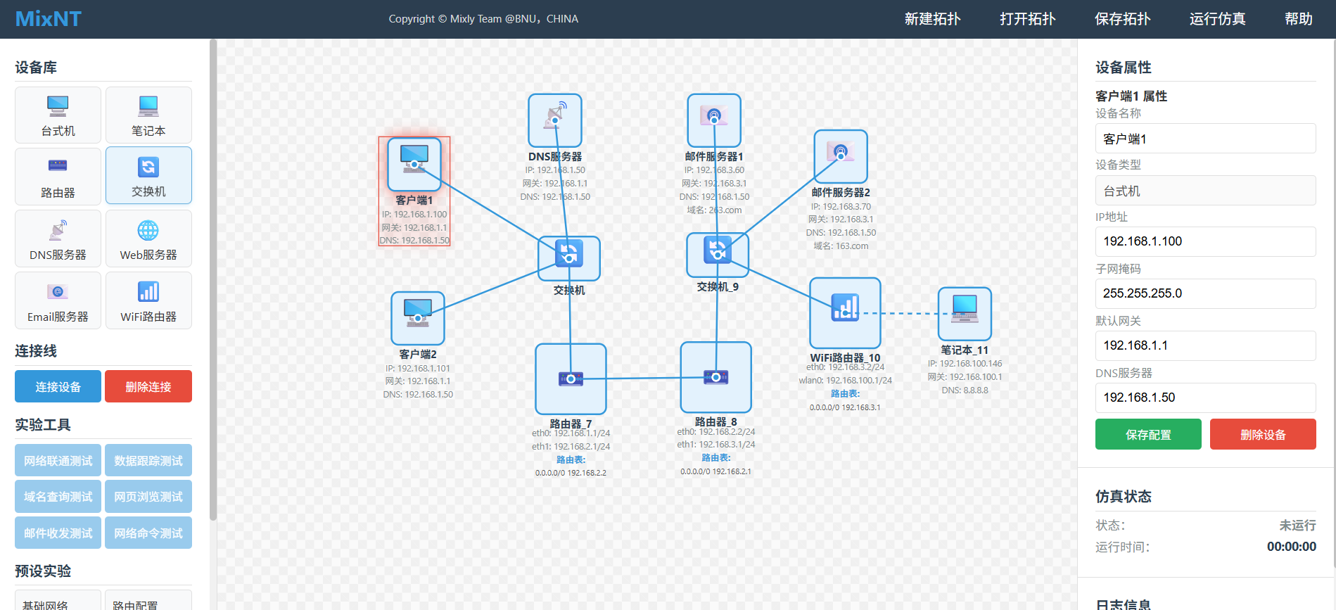Select the WiFi路由器 library item
The height and width of the screenshot is (610, 1336).
click(148, 300)
